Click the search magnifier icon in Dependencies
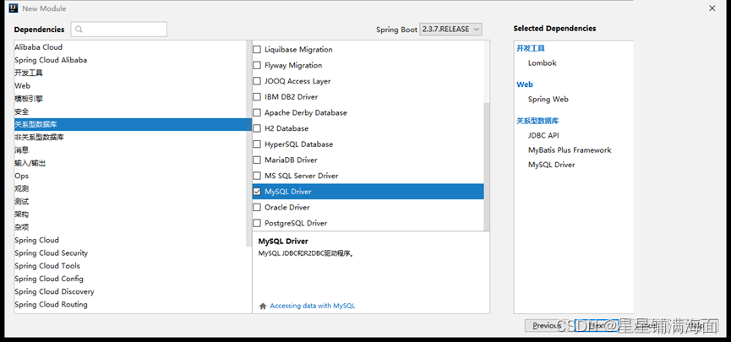The height and width of the screenshot is (342, 731). [79, 30]
